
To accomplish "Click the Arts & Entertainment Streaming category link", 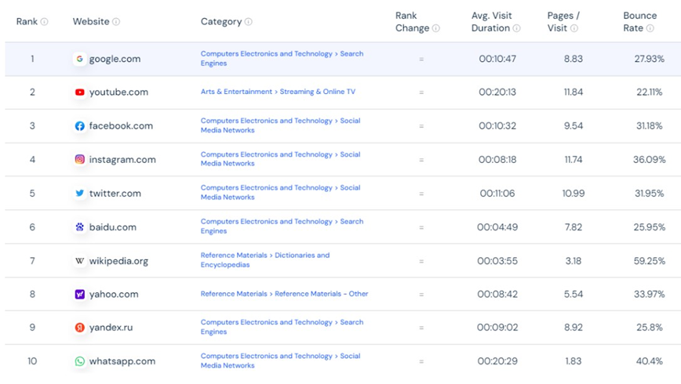I will tap(278, 92).
